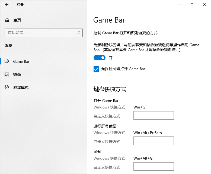The width and height of the screenshot is (211, 174).
Task: Click the 进行屏幕截图 label
Action: [x=105, y=126]
